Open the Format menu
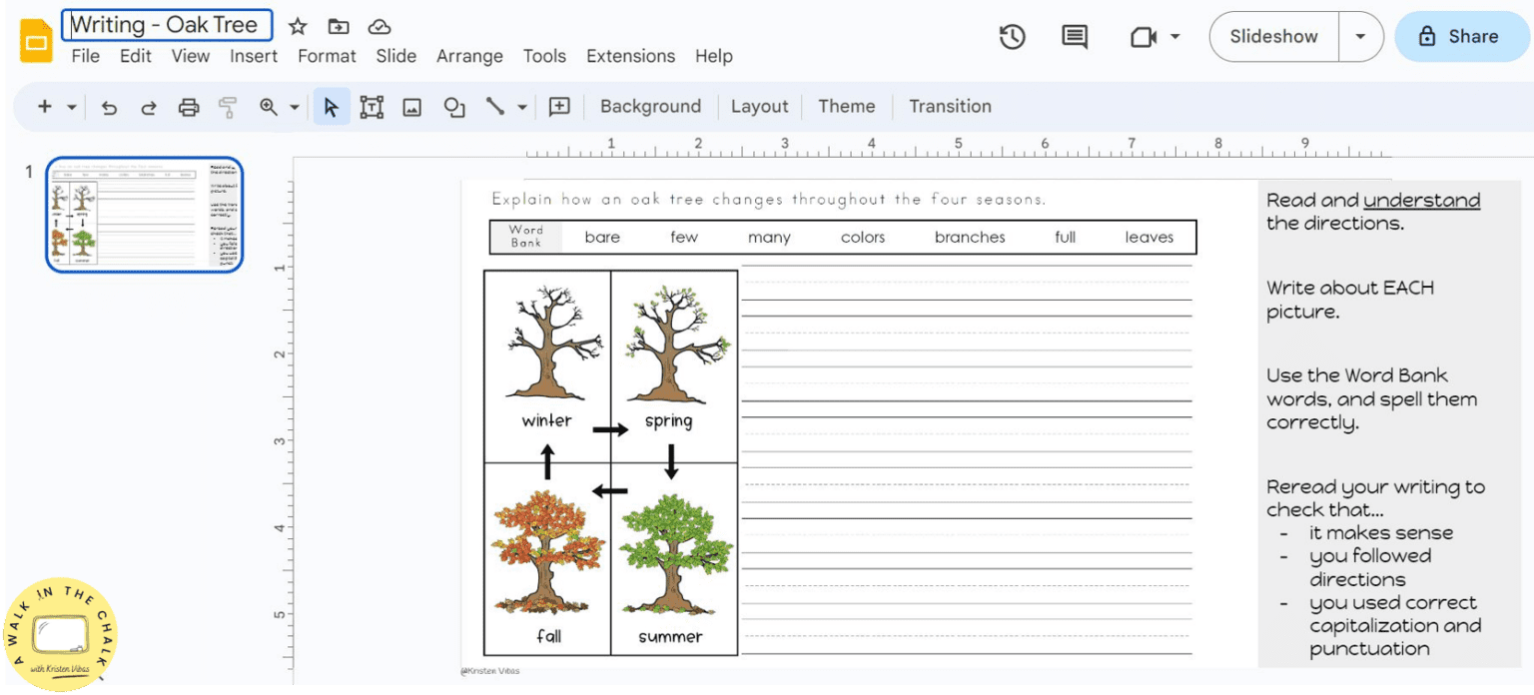1534x695 pixels. pos(327,56)
